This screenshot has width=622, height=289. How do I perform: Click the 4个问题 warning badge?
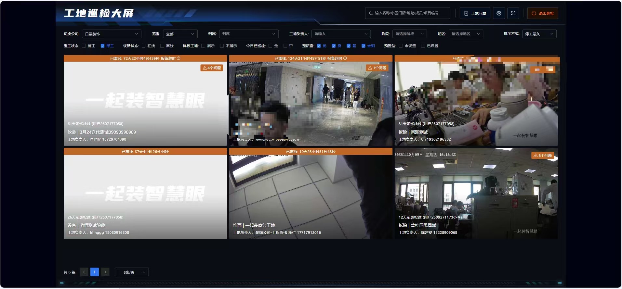212,68
